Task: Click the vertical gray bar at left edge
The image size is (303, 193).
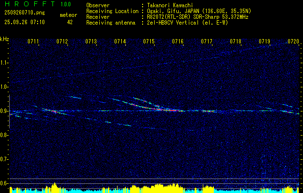Action: pyautogui.click(x=9, y=111)
